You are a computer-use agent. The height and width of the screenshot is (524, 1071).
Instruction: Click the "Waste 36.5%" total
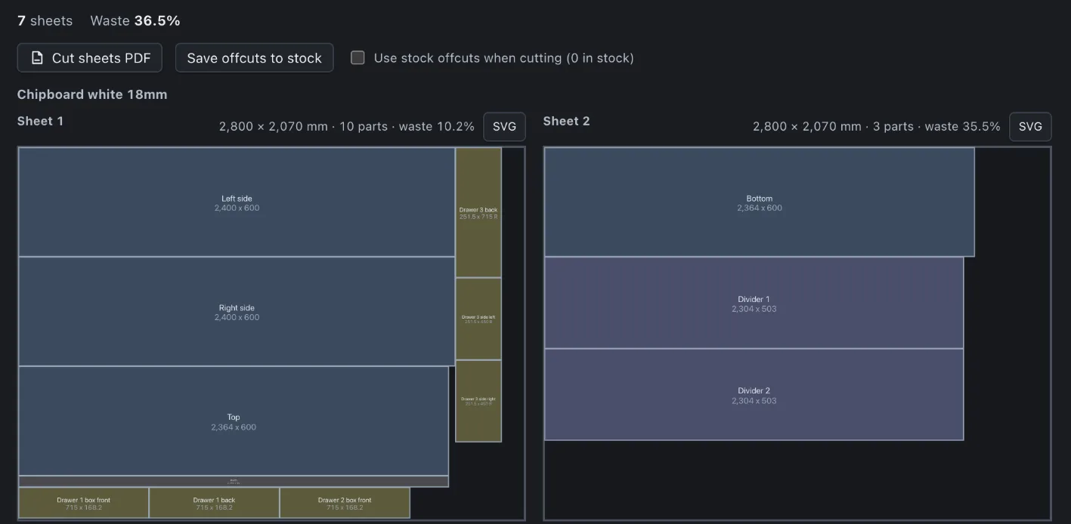coord(135,21)
